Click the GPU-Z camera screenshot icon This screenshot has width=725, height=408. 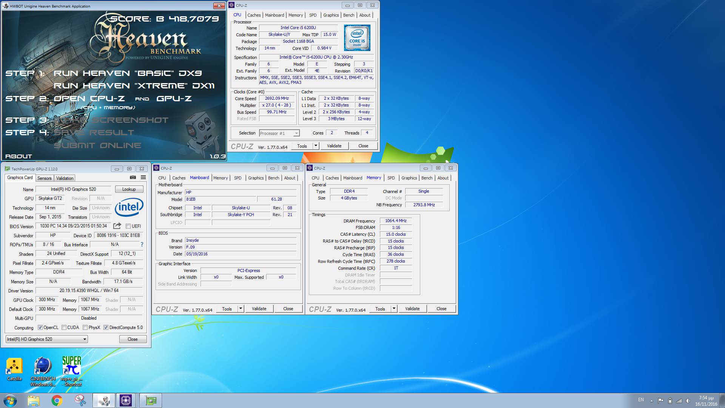[x=133, y=177]
